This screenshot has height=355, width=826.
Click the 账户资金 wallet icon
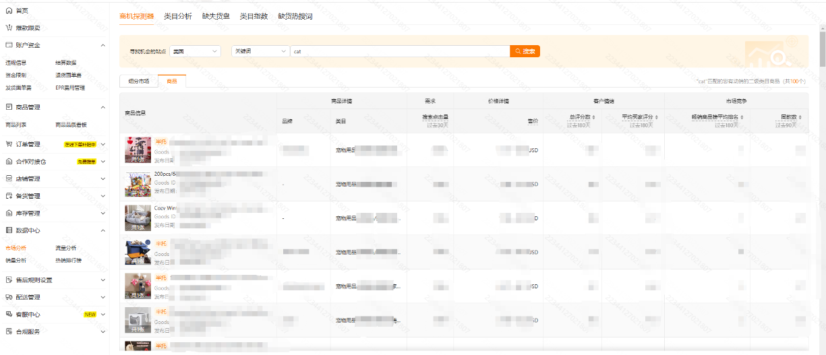point(9,45)
